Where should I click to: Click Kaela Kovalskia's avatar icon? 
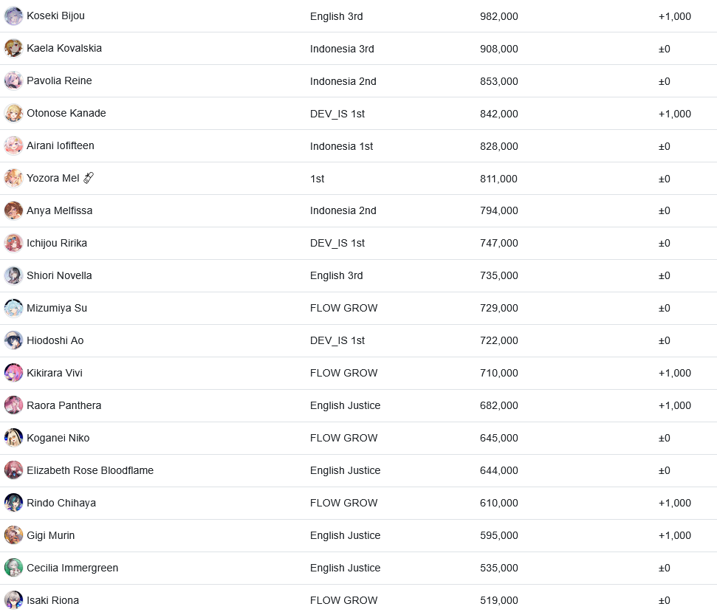[13, 49]
